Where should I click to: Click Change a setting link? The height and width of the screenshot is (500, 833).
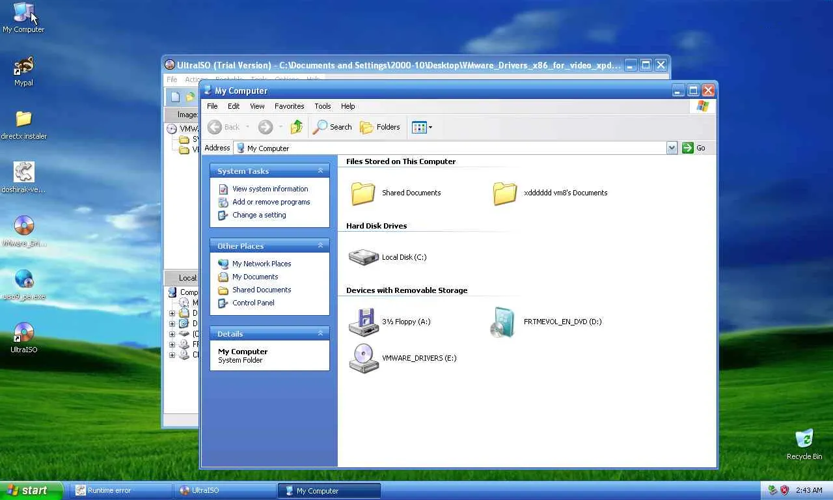[x=259, y=215]
